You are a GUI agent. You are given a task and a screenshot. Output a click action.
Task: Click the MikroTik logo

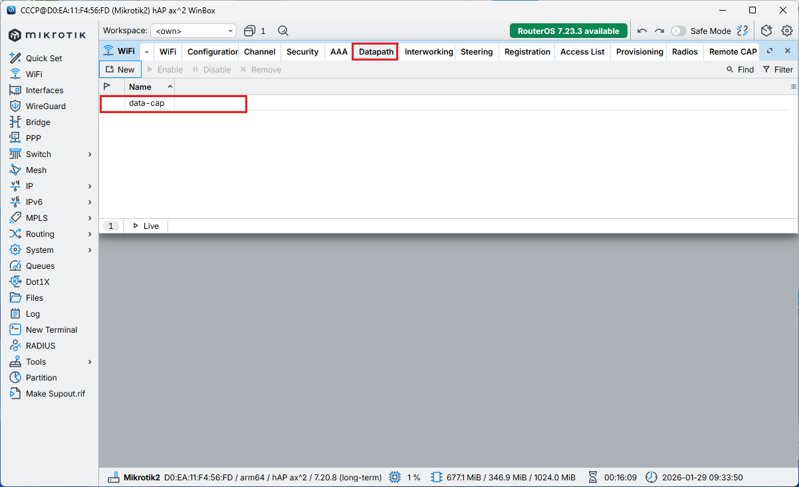48,35
